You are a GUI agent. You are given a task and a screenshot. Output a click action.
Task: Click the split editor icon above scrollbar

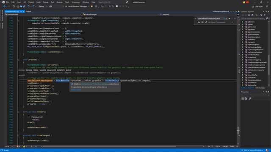(x=238, y=14)
